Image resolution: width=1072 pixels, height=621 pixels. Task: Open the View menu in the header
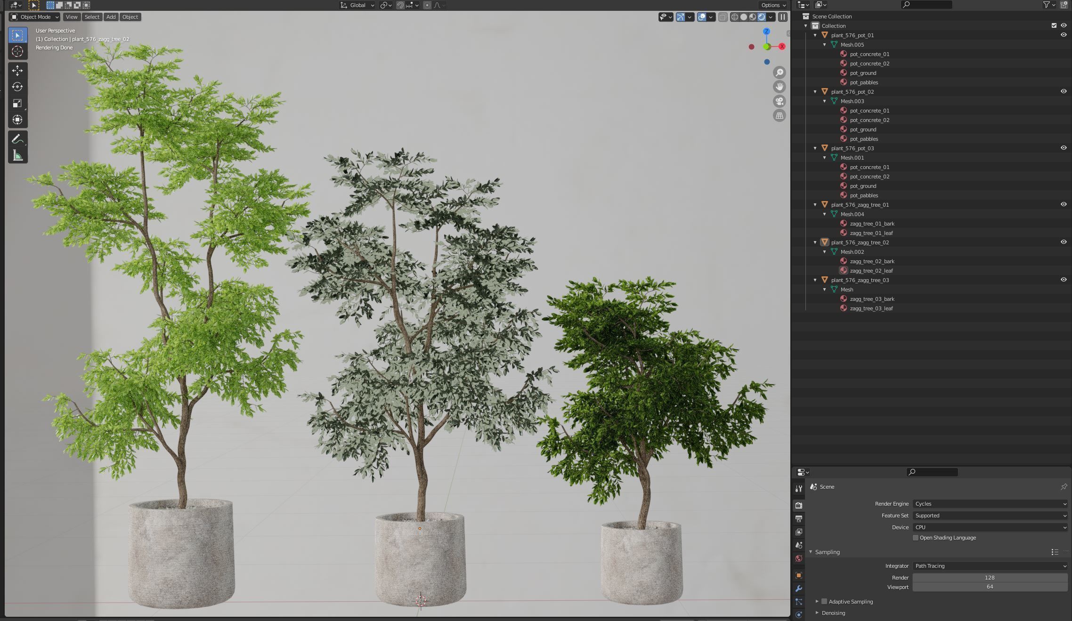tap(72, 17)
